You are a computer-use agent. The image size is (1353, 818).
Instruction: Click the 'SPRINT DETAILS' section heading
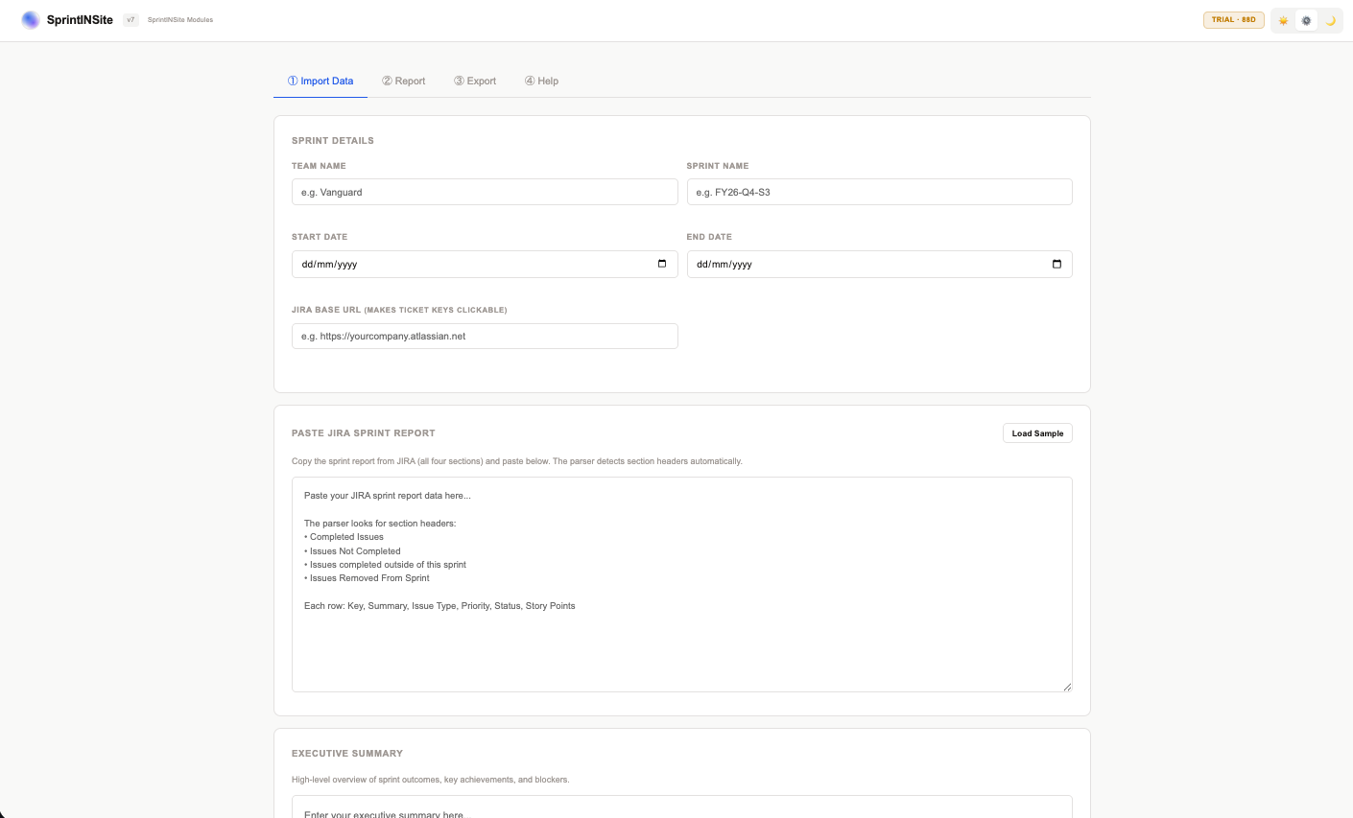pos(333,141)
